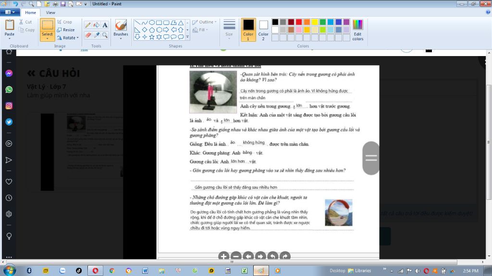Activate Color 2 background selector
This screenshot has width=492, height=276.
coord(263,30)
